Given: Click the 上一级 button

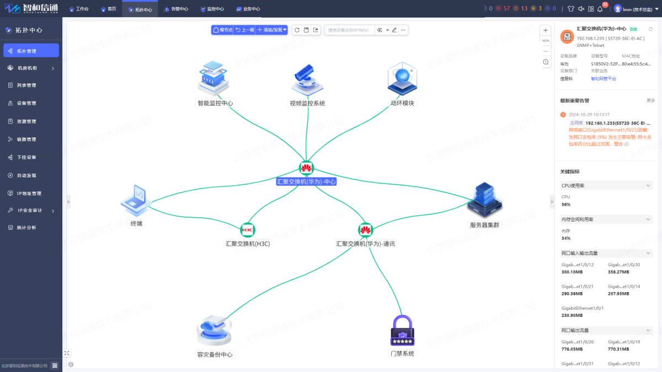Looking at the screenshot, I should [x=245, y=30].
